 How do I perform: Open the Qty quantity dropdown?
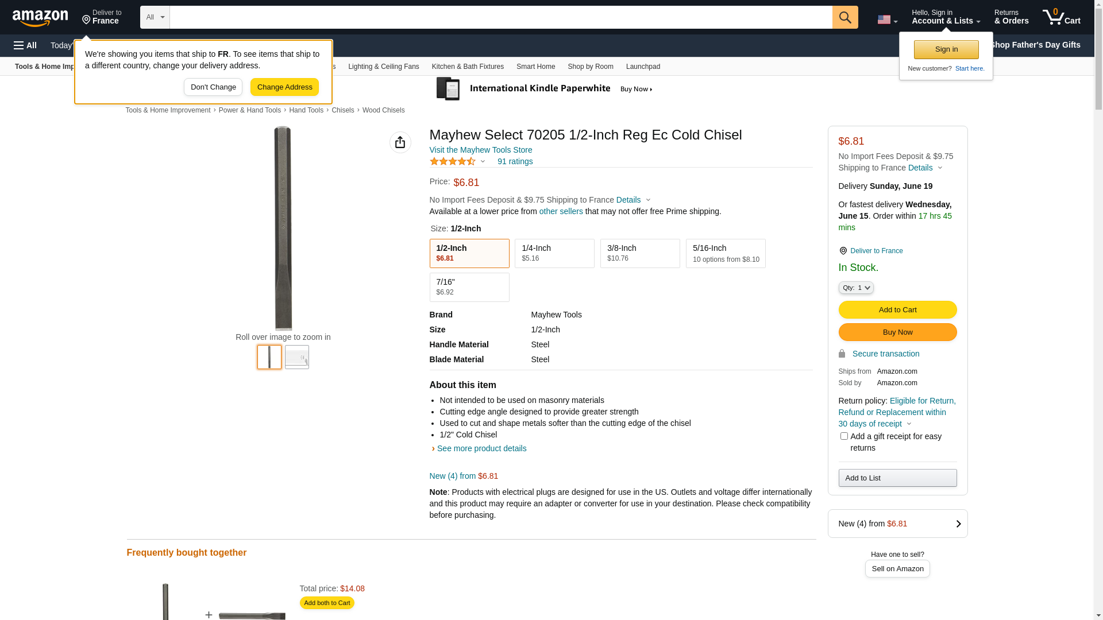[x=856, y=288]
